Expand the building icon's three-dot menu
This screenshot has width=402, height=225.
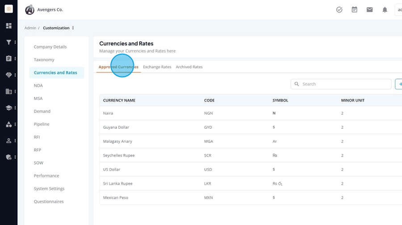(15, 91)
